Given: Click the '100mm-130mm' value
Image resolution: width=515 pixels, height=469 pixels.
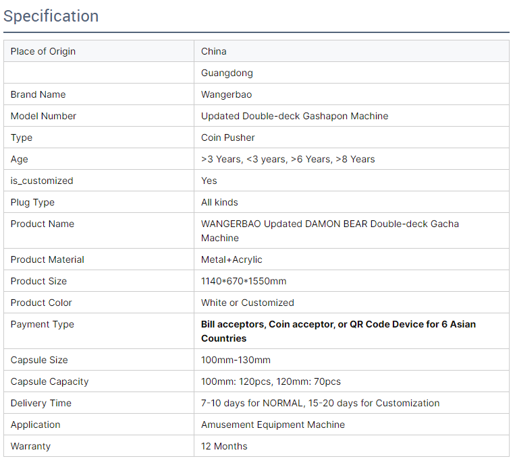Looking at the screenshot, I should pos(236,360).
